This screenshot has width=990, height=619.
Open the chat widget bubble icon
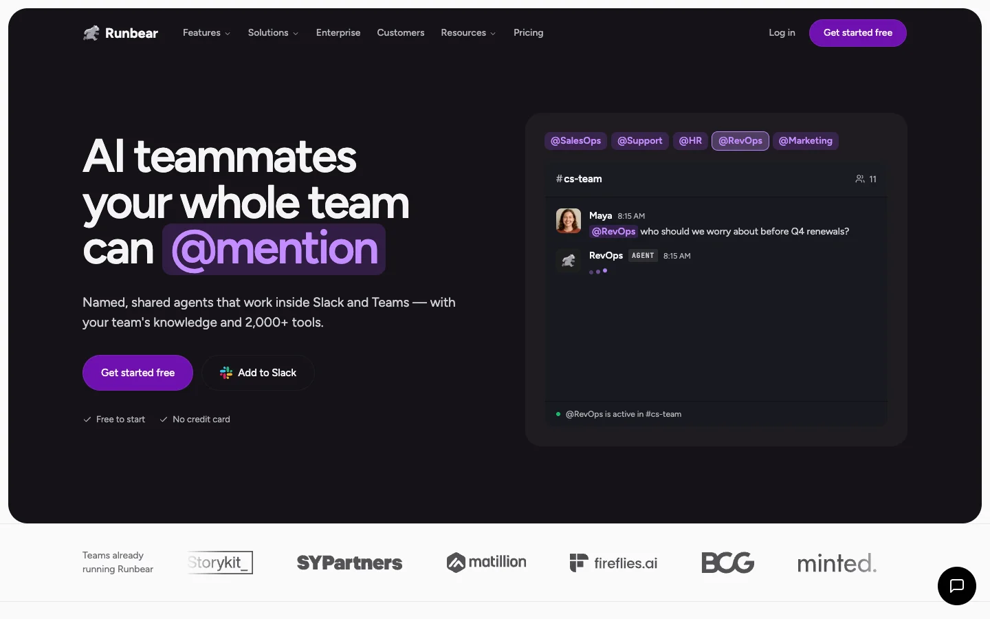[957, 586]
